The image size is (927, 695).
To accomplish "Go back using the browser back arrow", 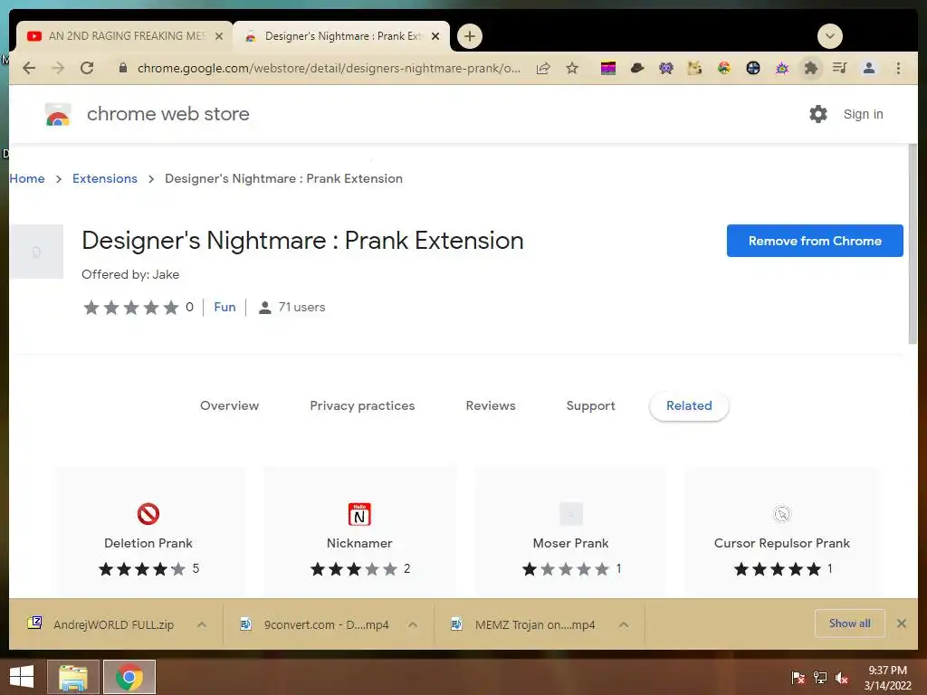I will (28, 68).
